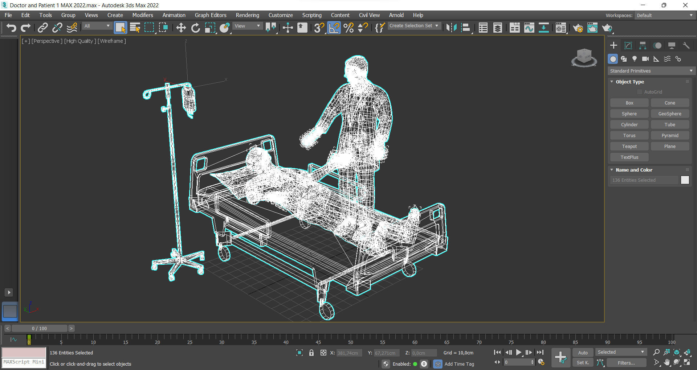The height and width of the screenshot is (370, 697).
Task: Click the GeoSphere primitive button
Action: click(670, 114)
